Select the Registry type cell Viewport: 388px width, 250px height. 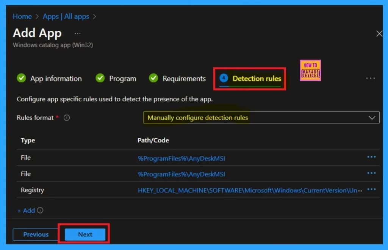tap(33, 190)
